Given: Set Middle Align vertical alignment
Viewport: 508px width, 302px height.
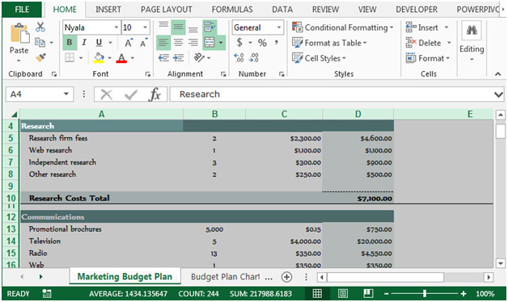Looking at the screenshot, I should pos(178,27).
